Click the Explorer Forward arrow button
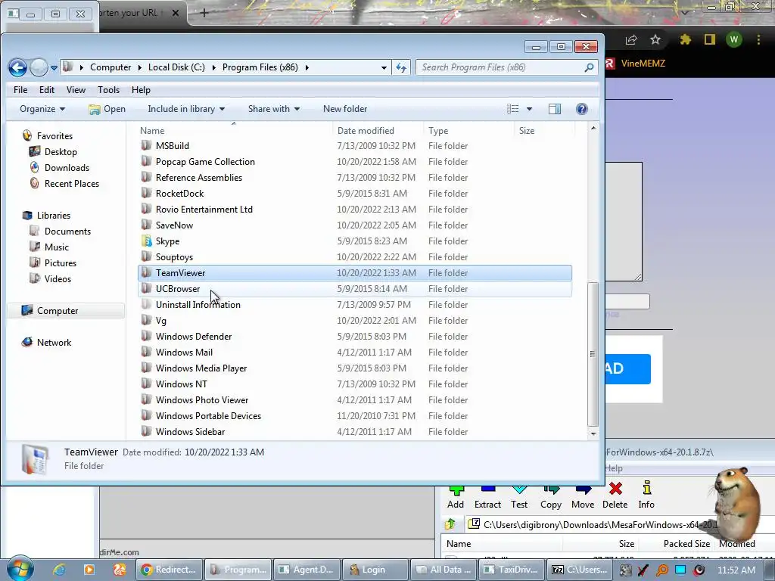 [x=39, y=67]
